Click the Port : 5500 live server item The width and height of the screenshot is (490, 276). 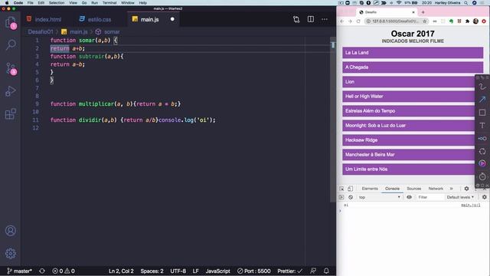(253, 271)
